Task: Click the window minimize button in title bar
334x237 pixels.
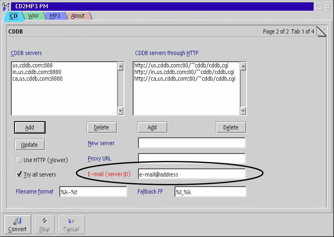Action: 319,7
